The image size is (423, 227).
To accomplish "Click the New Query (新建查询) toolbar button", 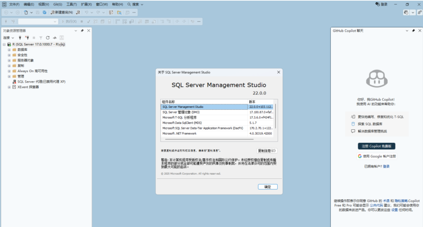I will pos(62,12).
